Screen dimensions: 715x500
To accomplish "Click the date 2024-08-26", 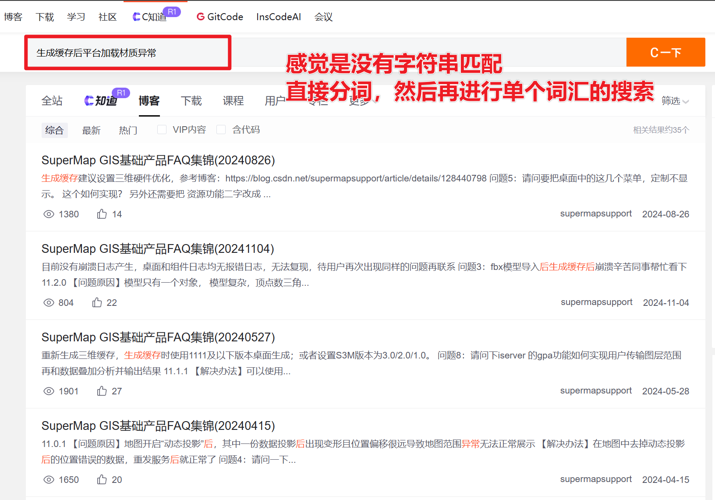I will click(665, 214).
